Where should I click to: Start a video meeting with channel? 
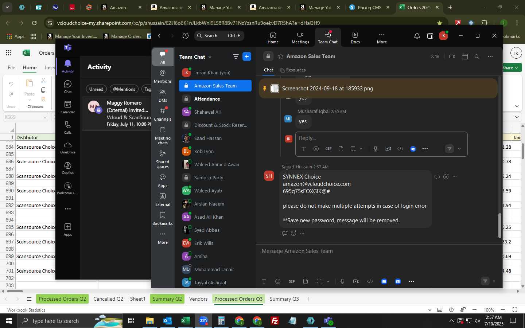tap(452, 56)
